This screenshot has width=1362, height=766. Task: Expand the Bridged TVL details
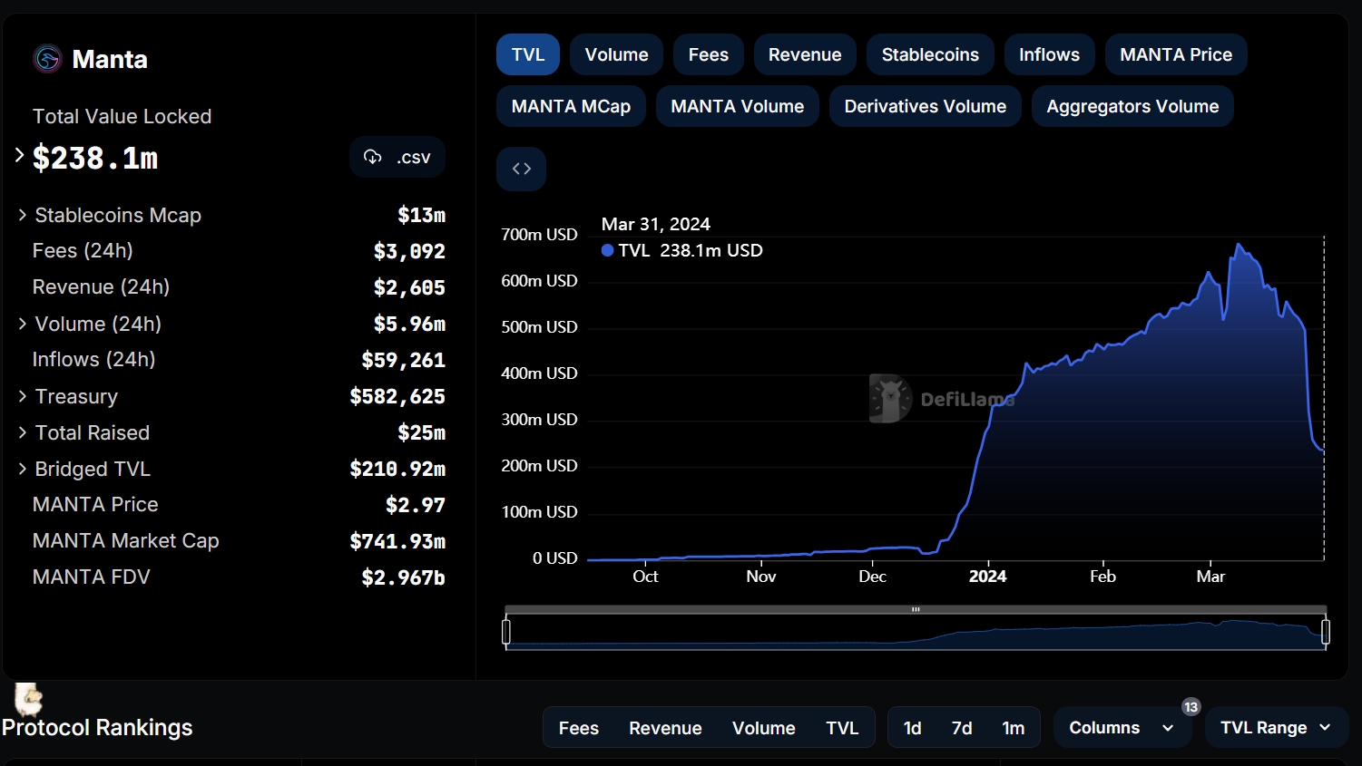[23, 469]
